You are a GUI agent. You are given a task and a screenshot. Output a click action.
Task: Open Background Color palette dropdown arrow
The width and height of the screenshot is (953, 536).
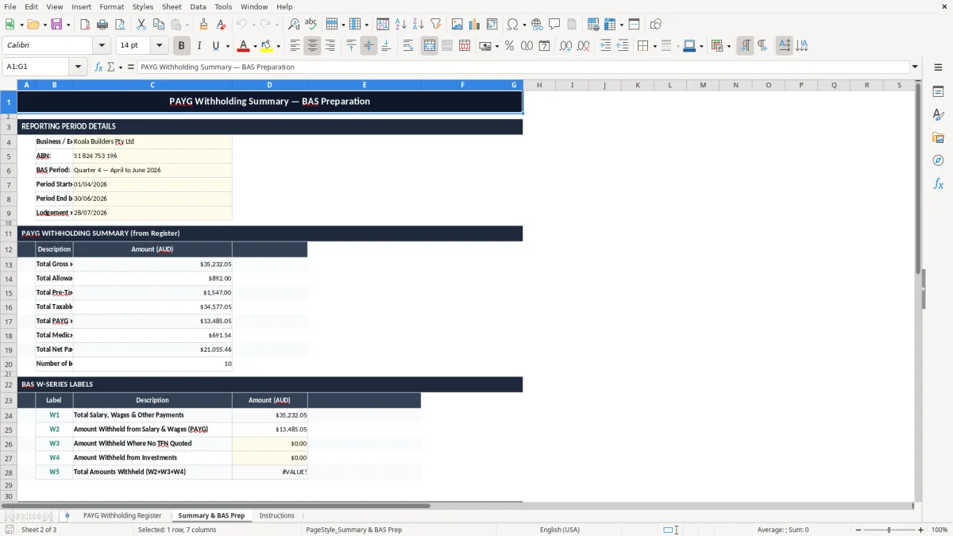[278, 46]
